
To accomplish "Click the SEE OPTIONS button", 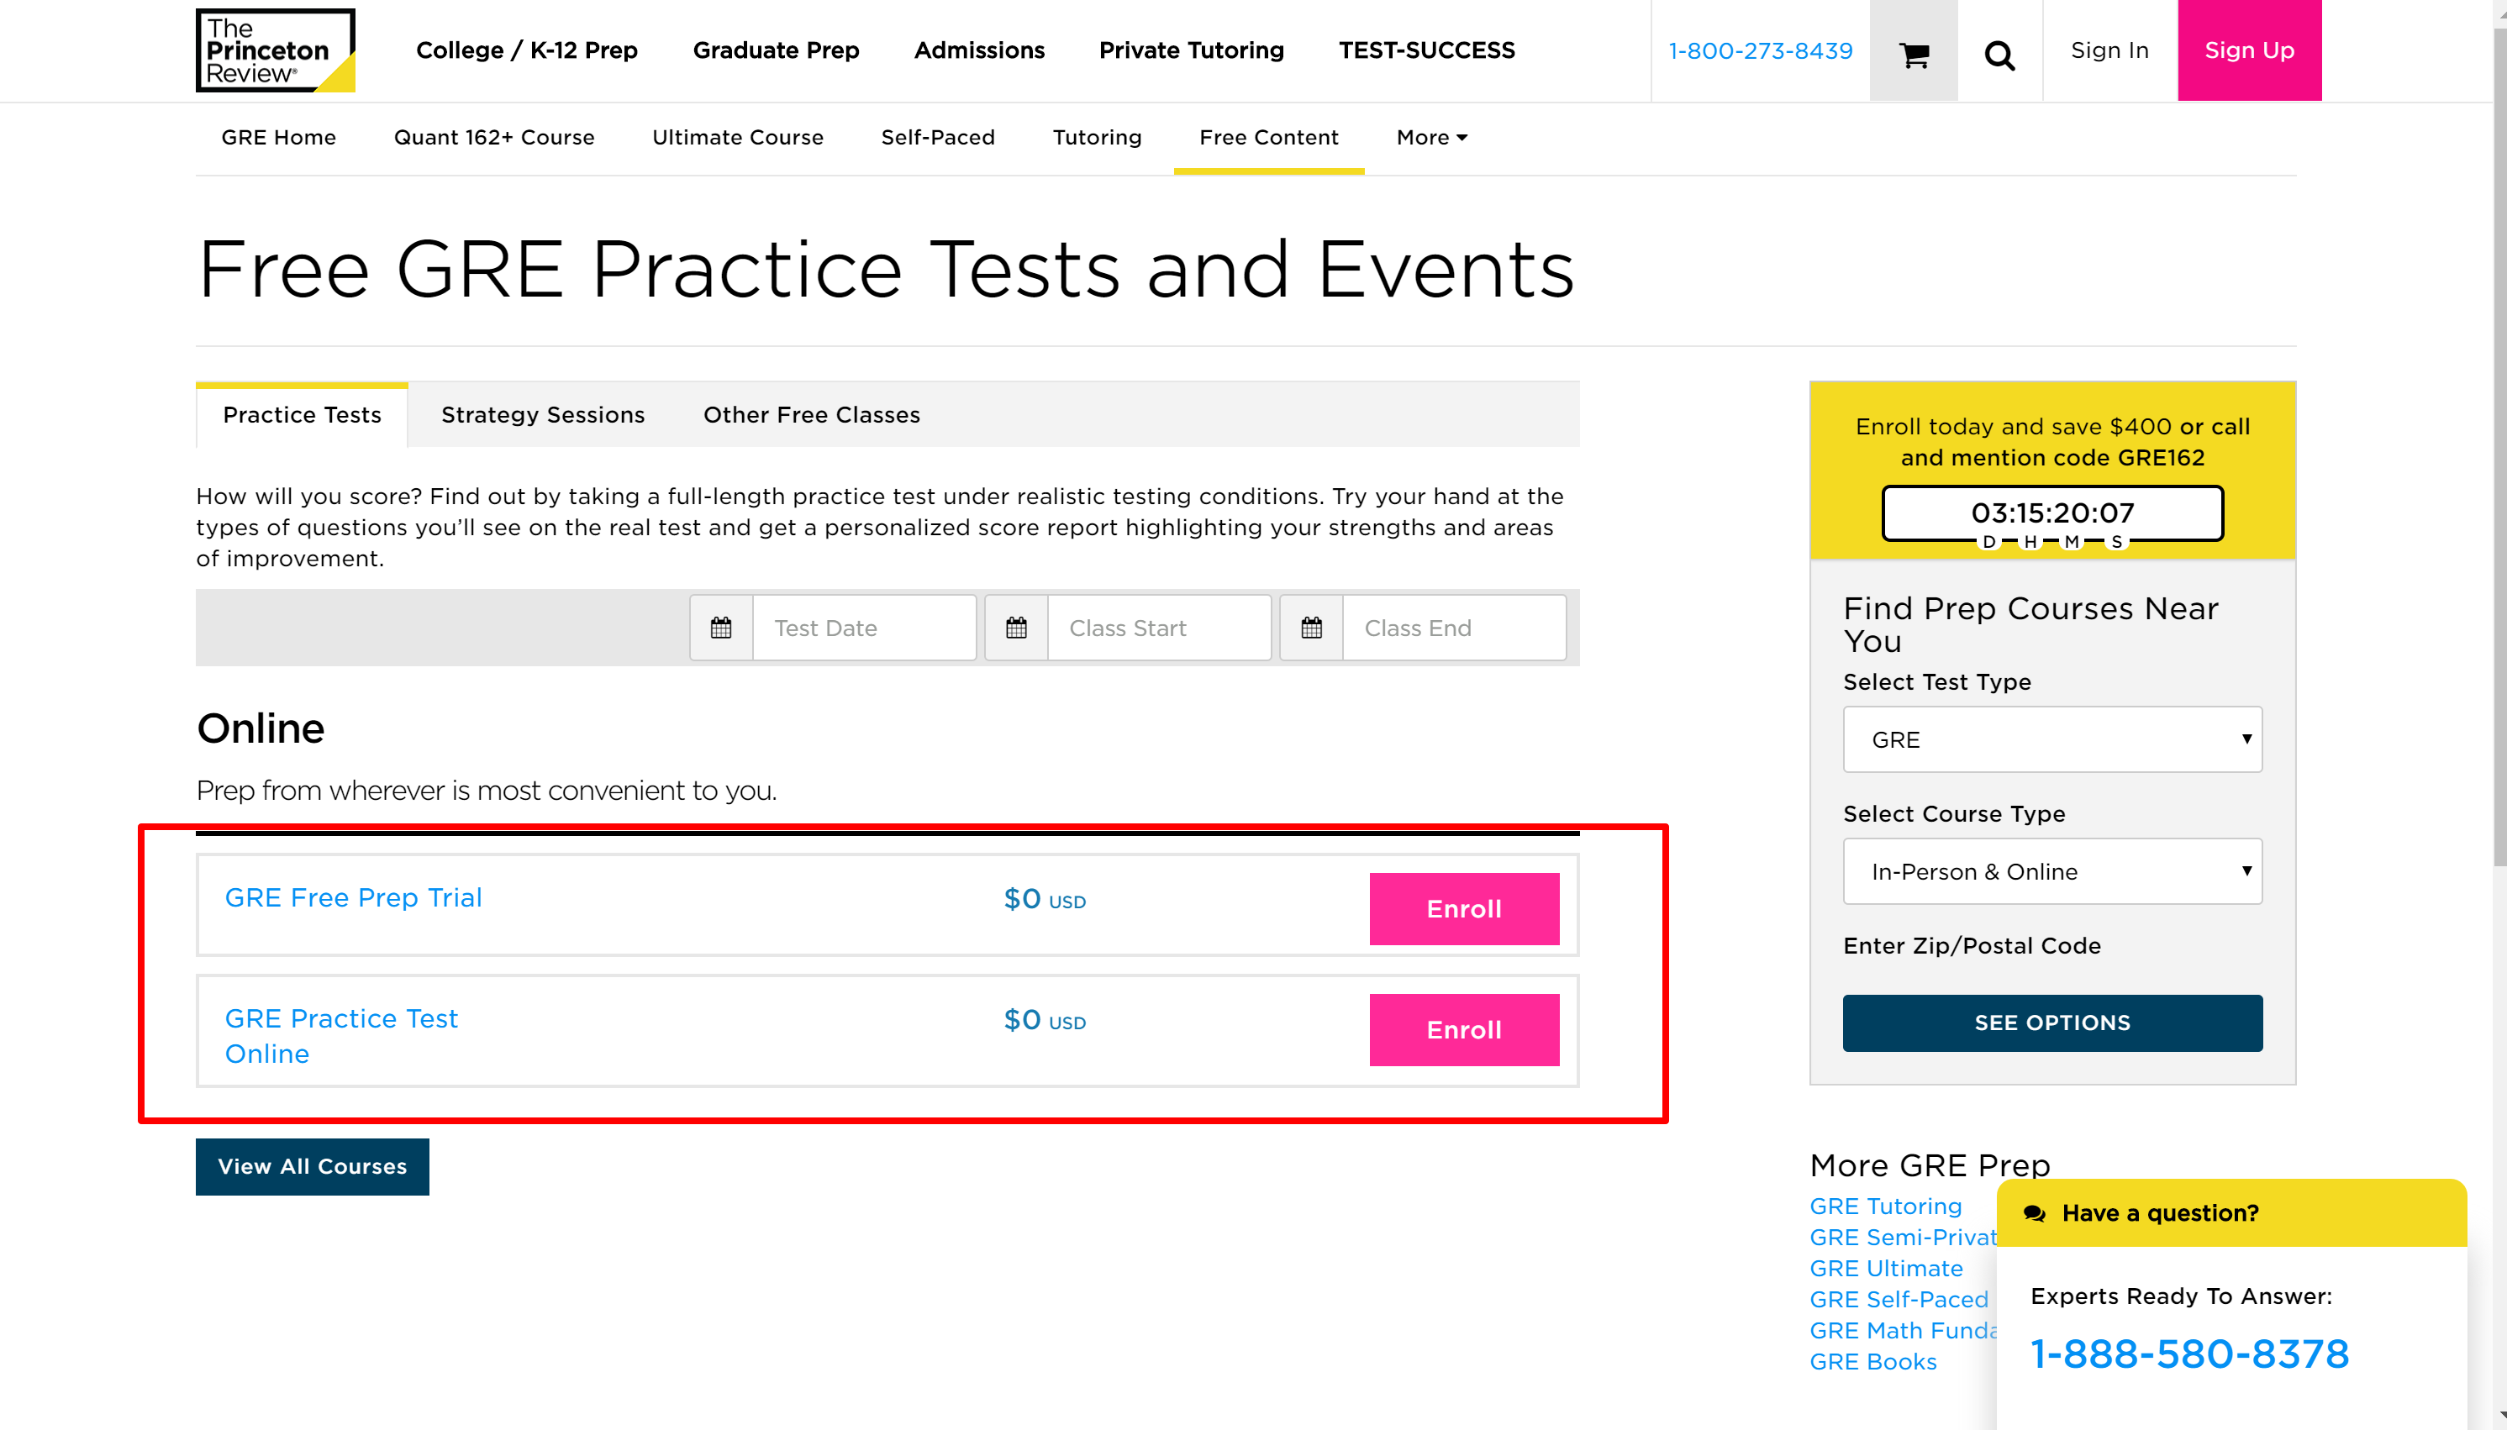I will [x=2052, y=1023].
